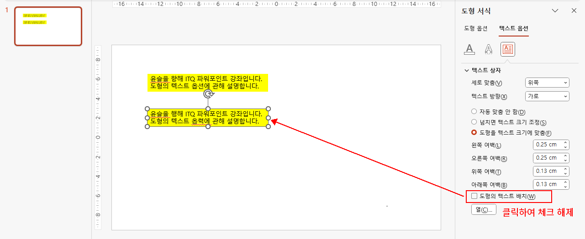Select the 넘치면 텍스트 크기 조정 option

[474, 122]
